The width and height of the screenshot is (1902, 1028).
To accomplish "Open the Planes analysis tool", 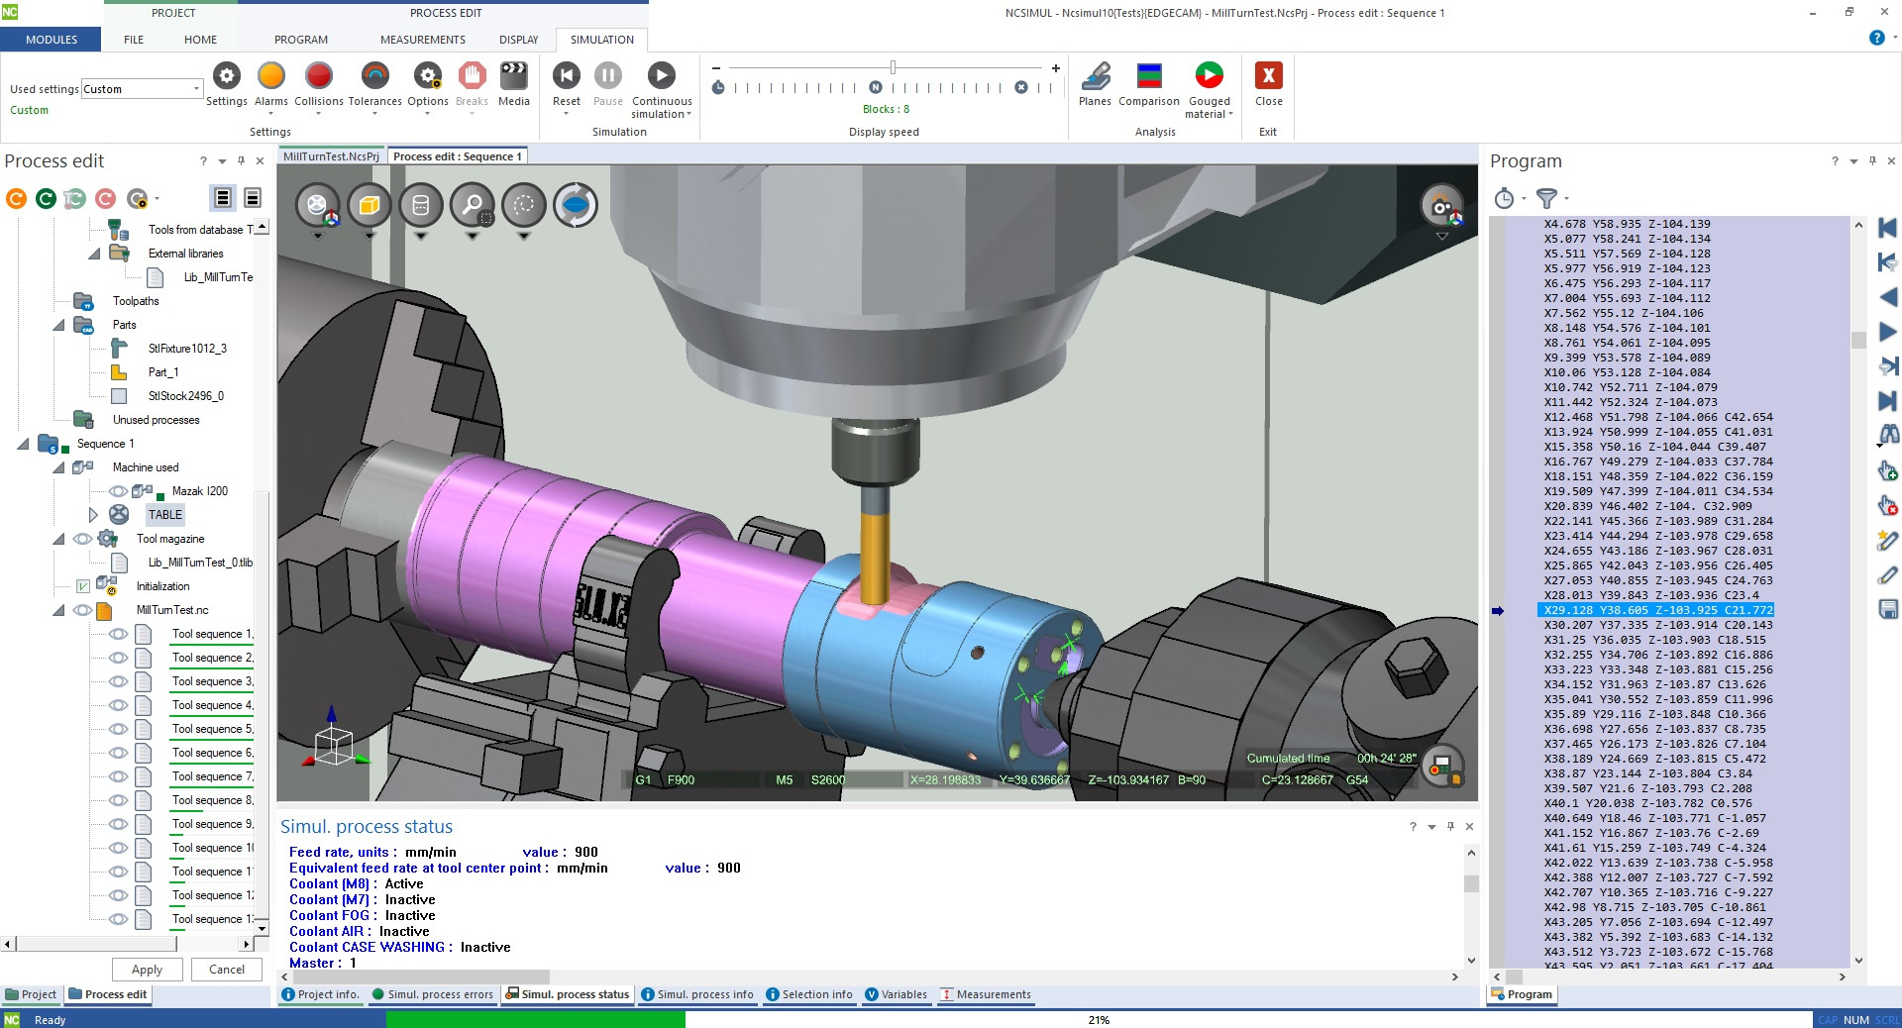I will [x=1095, y=76].
